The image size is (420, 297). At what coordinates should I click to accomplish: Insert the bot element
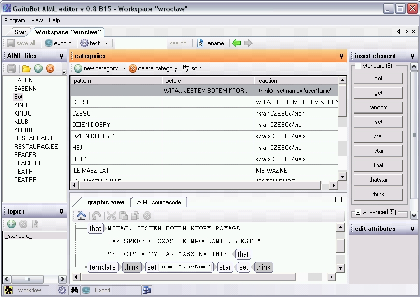pyautogui.click(x=378, y=78)
